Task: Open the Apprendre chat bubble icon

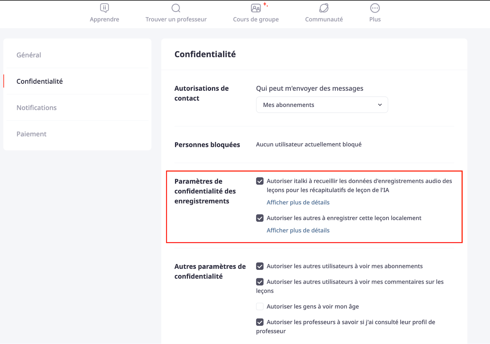Action: [104, 8]
